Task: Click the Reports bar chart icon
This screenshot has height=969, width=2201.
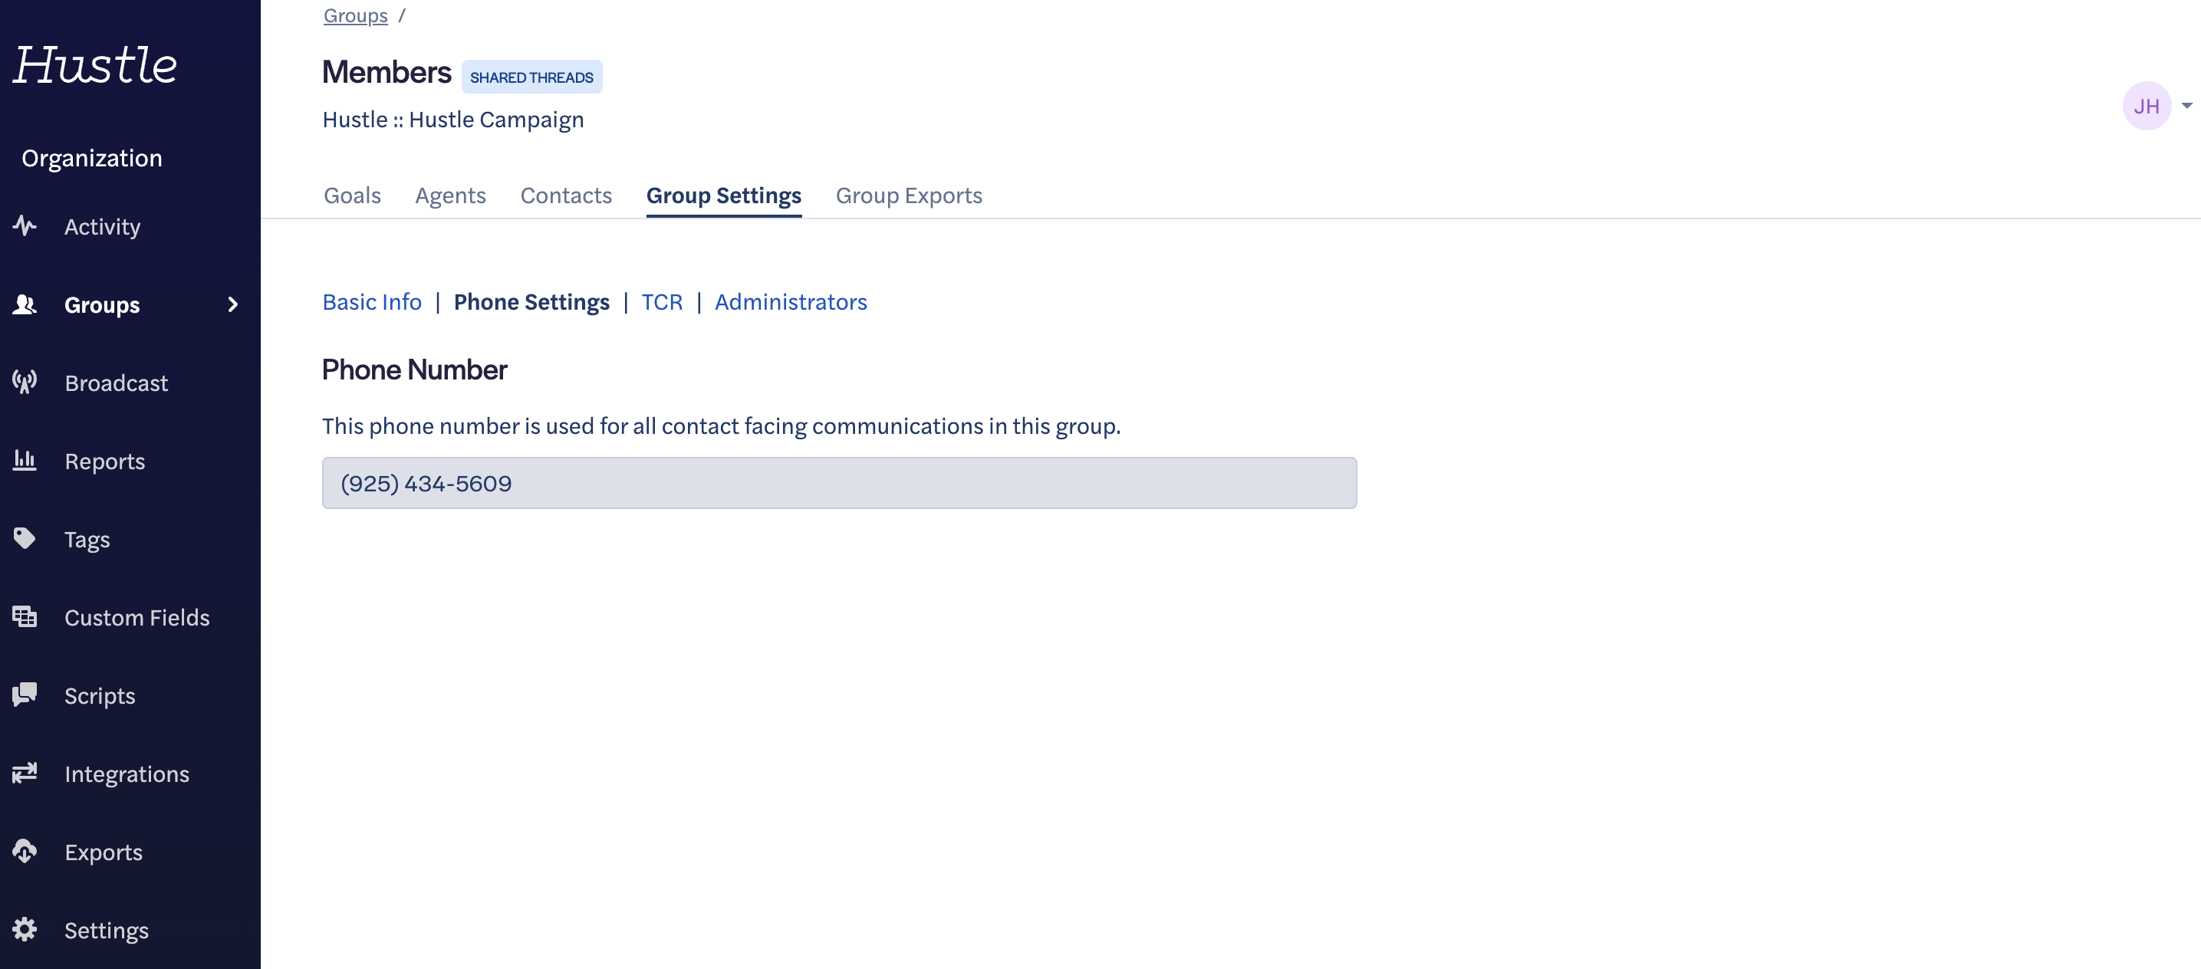Action: [x=25, y=461]
